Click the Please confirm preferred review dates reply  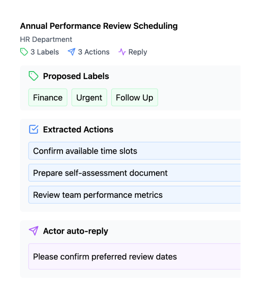pos(134,256)
